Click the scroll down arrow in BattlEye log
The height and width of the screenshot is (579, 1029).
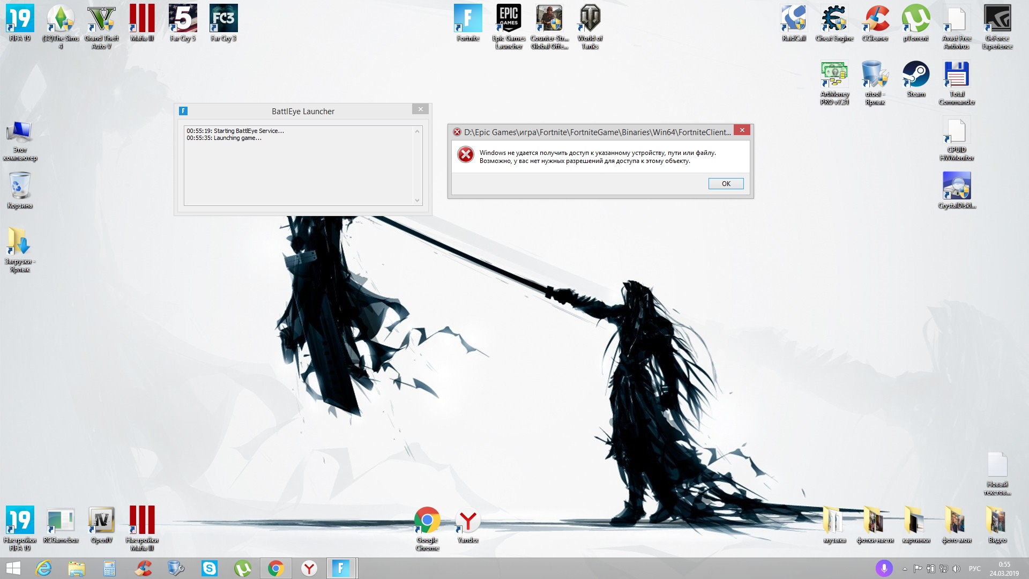pos(417,201)
